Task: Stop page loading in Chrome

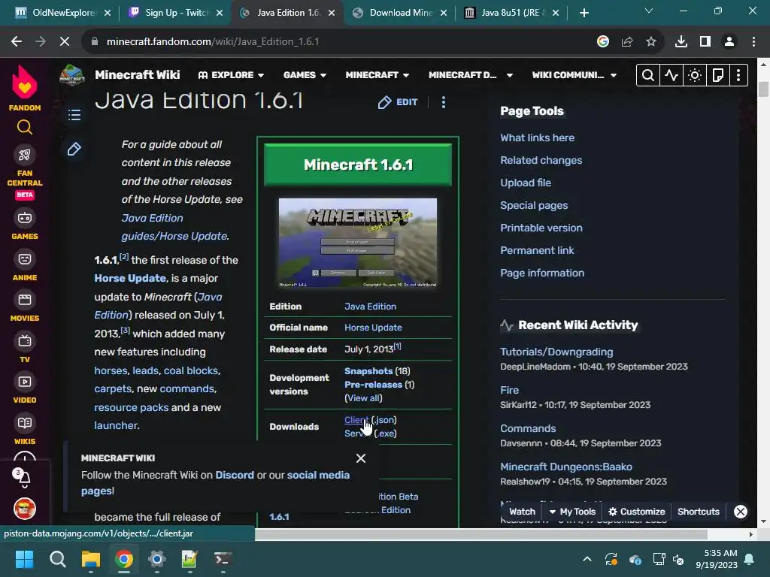Action: tap(65, 42)
